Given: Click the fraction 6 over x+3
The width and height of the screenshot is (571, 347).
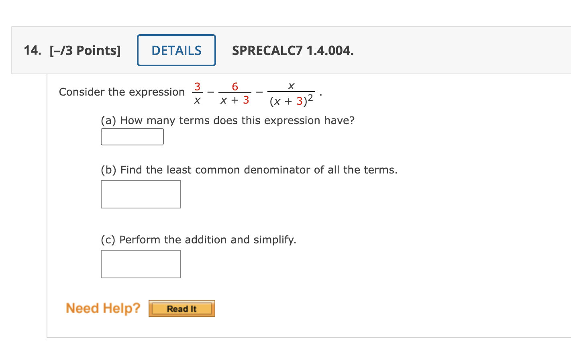Looking at the screenshot, I should pos(234,92).
